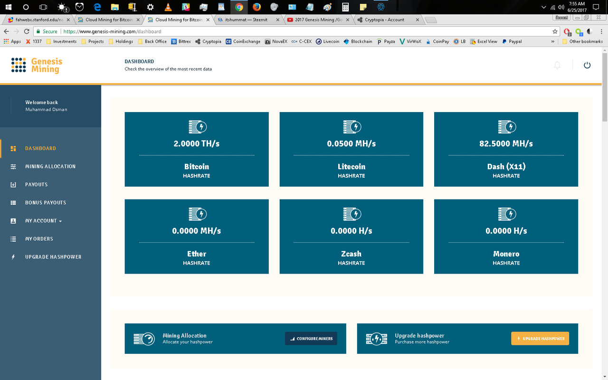Click the green extension icon with badge
This screenshot has height=380, width=608.
(579, 31)
